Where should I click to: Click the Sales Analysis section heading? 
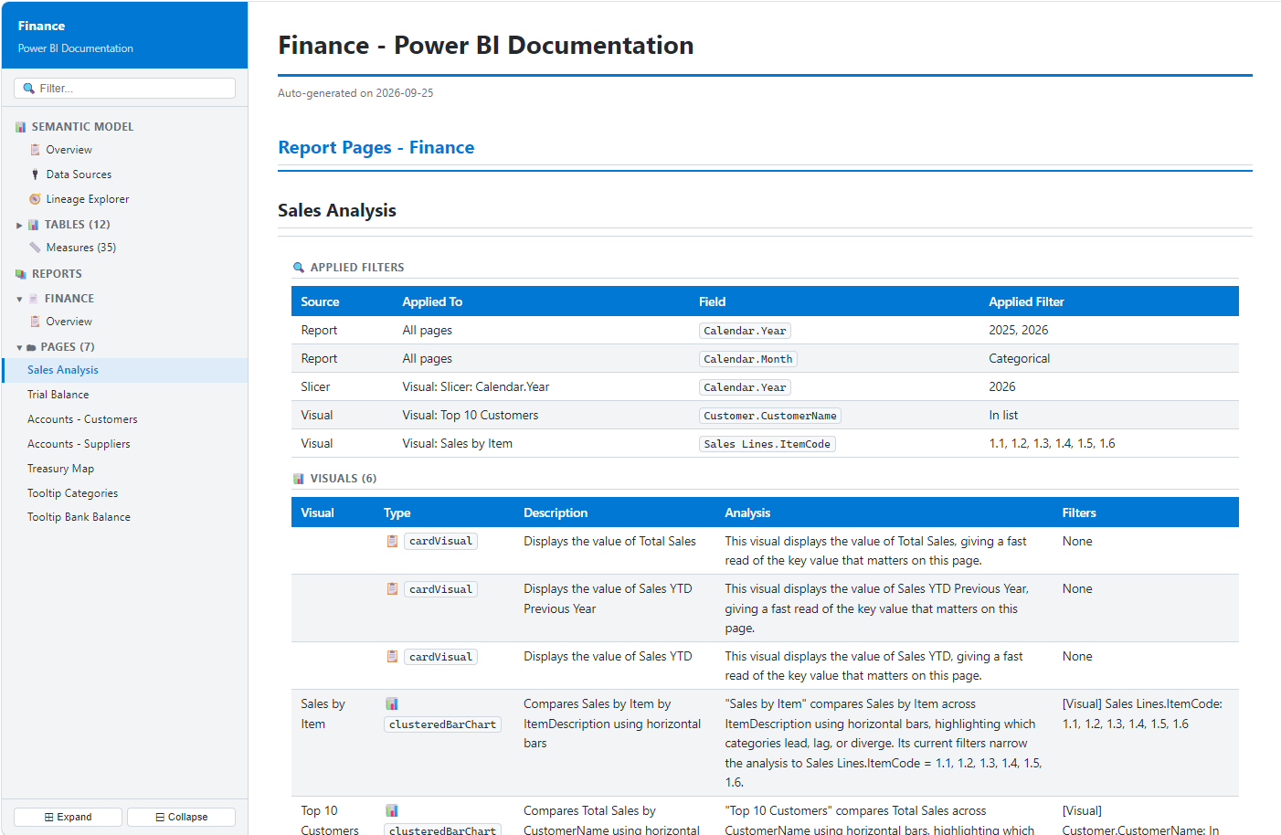[x=337, y=210]
